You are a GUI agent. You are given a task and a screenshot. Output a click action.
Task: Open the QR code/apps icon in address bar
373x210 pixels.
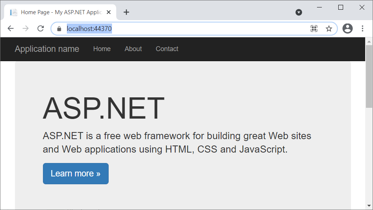point(314,29)
